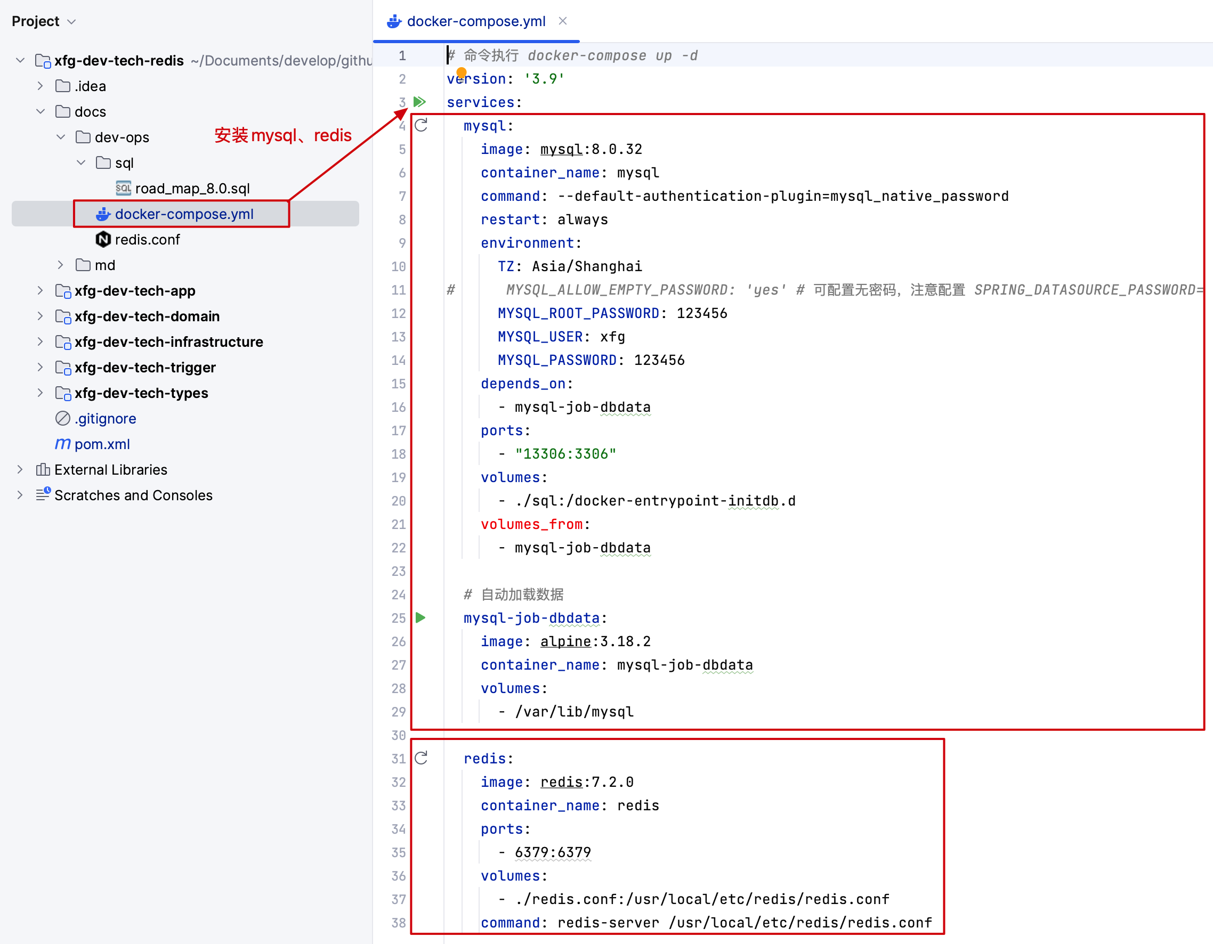The height and width of the screenshot is (944, 1213).
Task: Click the restart icon beside redis service
Action: [x=421, y=758]
